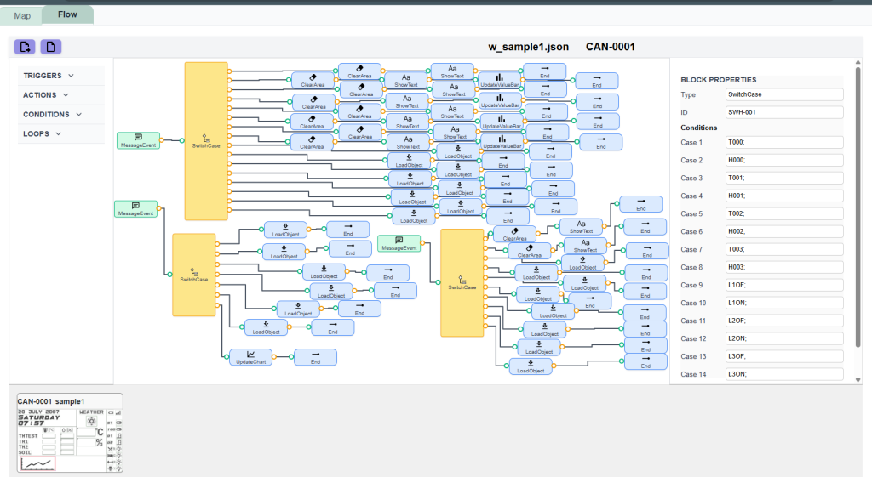Expand the LOOPS section
The height and width of the screenshot is (477, 872).
[42, 133]
